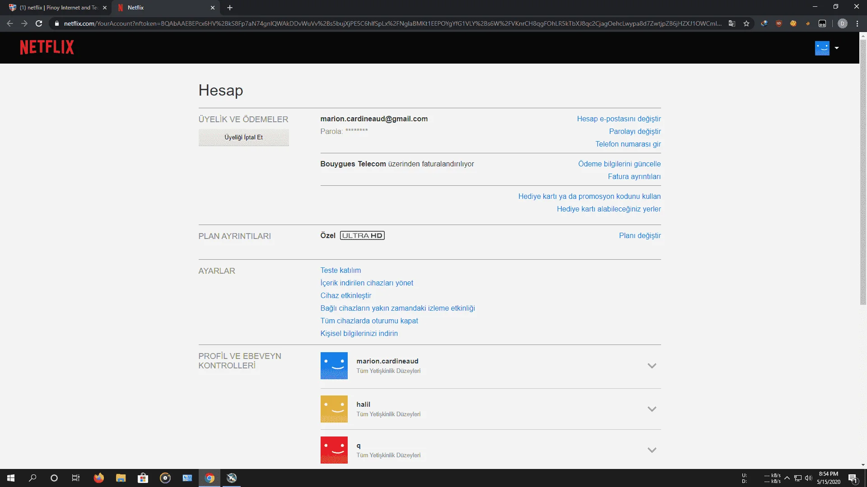Select the Netflix browser tab
867x487 pixels.
(x=166, y=8)
